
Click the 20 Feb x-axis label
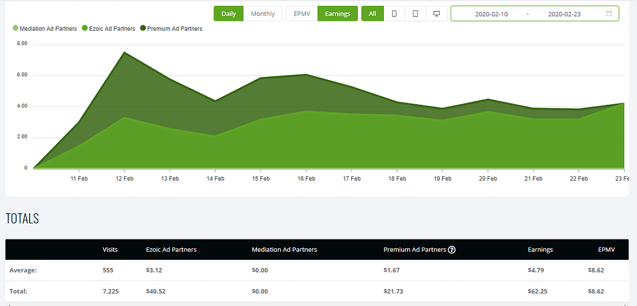[488, 179]
